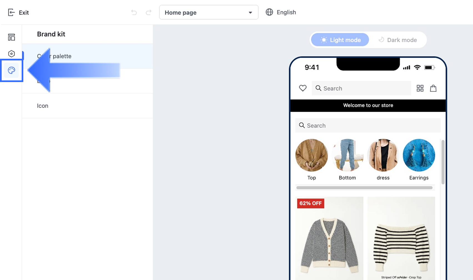Select the dress category thumbnail

click(x=383, y=155)
